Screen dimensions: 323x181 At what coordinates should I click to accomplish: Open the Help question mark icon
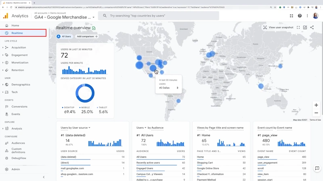pos(300,16)
